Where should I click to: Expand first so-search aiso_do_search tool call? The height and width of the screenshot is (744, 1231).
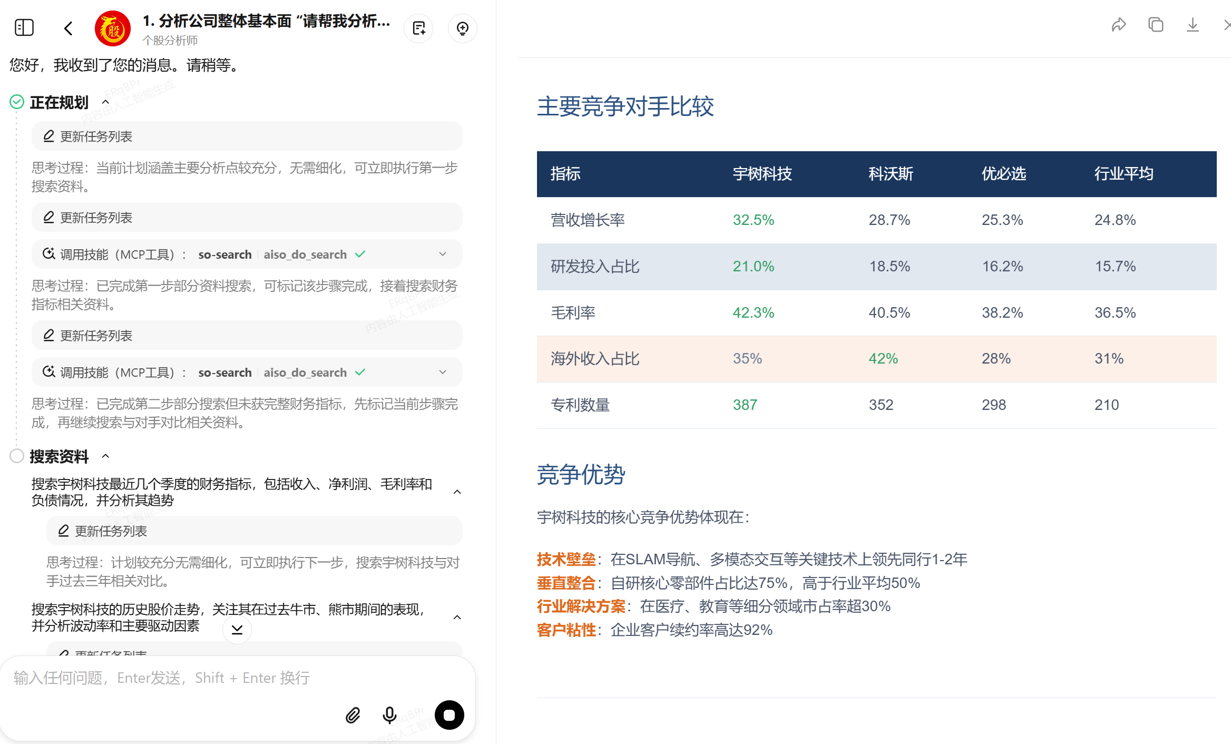443,254
